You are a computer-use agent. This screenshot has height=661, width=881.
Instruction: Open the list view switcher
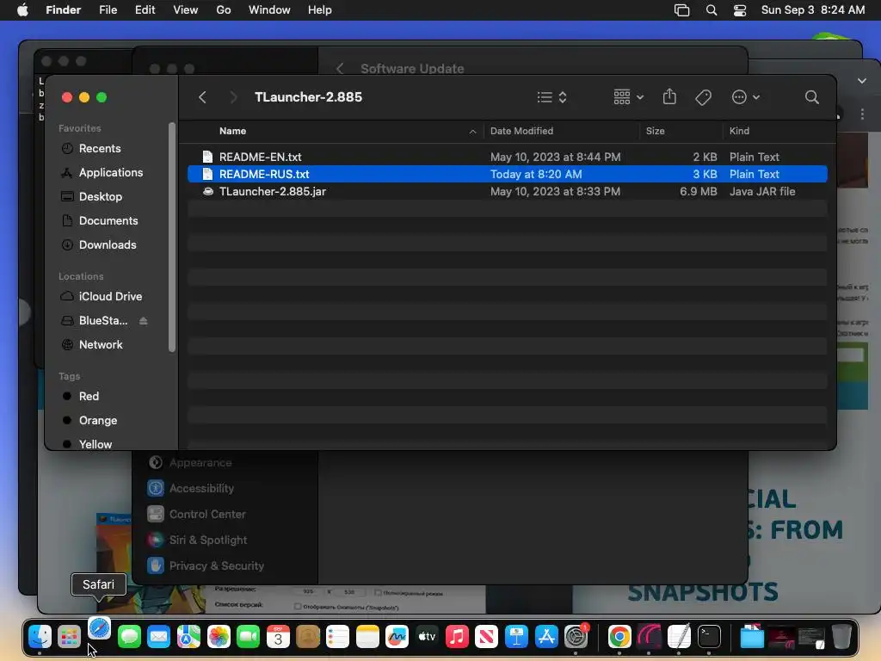(x=551, y=97)
